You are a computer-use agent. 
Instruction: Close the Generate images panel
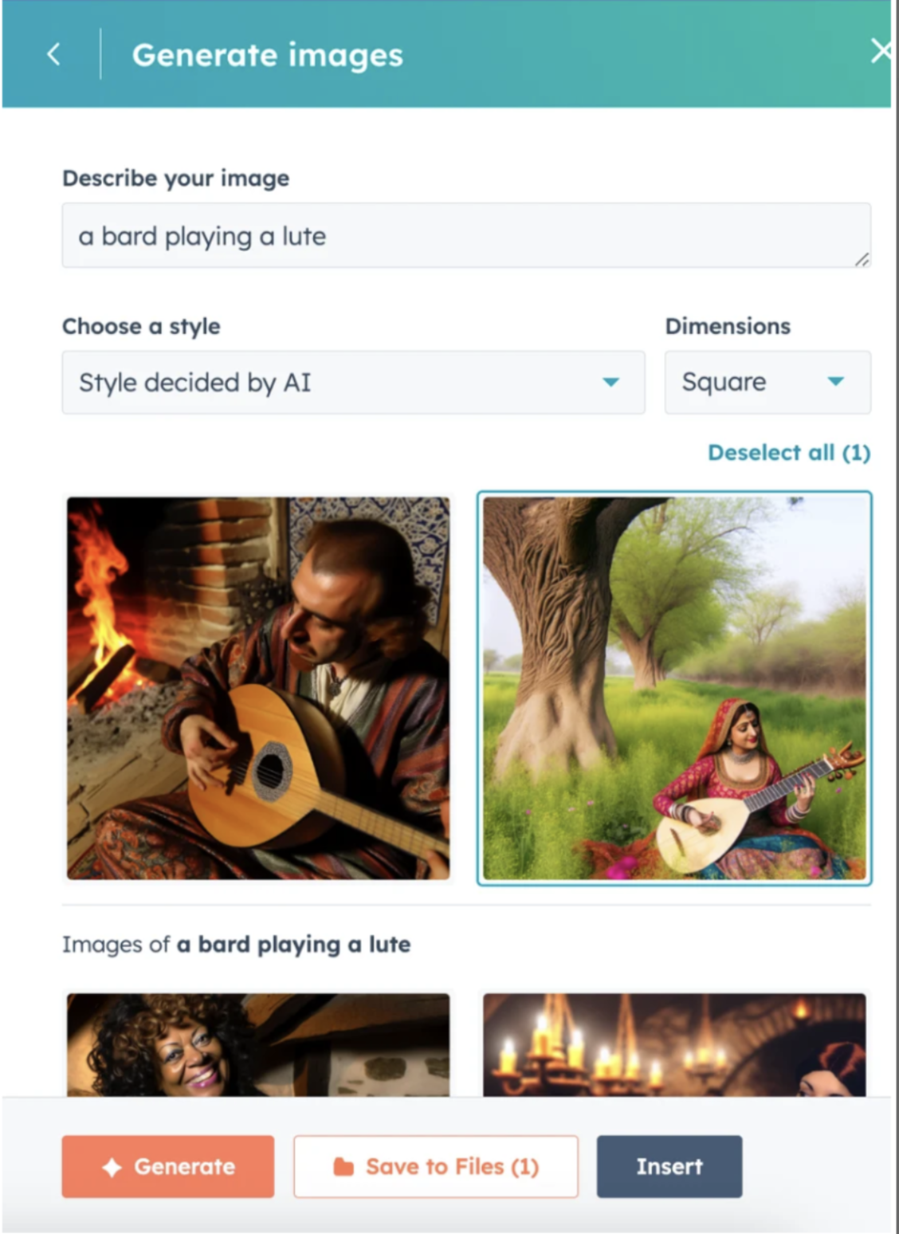click(x=881, y=51)
